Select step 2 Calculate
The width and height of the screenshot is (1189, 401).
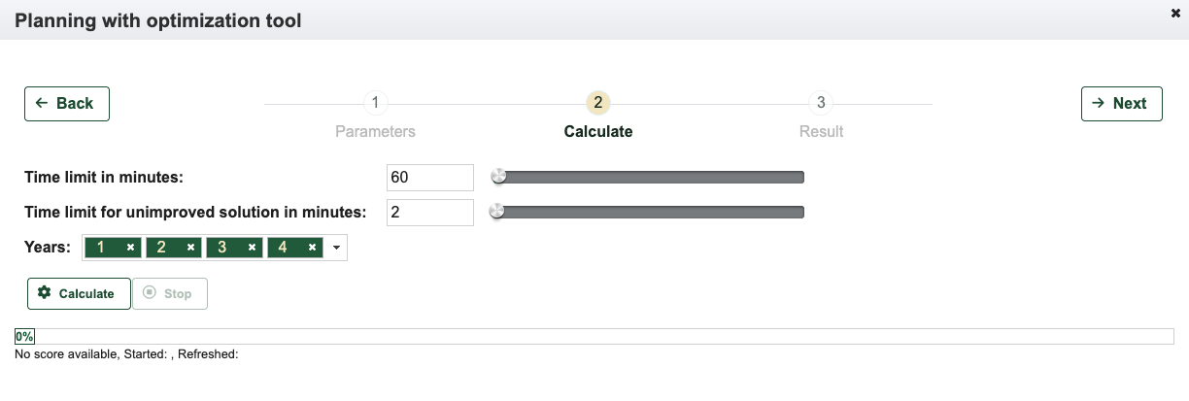[x=598, y=103]
